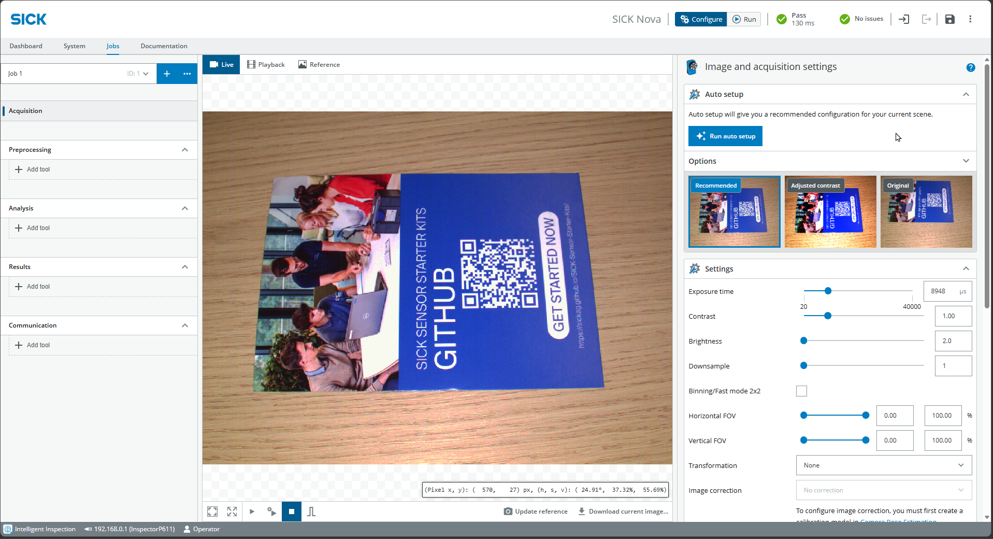Save configuration with the floppy disk icon

949,19
